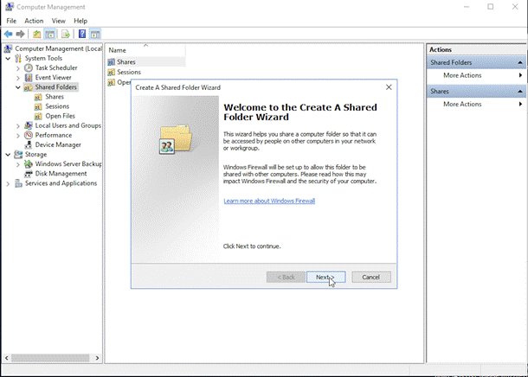Click the Up one level toolbar icon
Screen dimensions: 528x377
[x=36, y=34]
